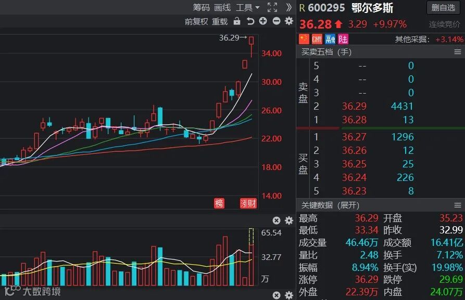
Task: Open the 前复权 adjustment option
Action: click(x=196, y=21)
